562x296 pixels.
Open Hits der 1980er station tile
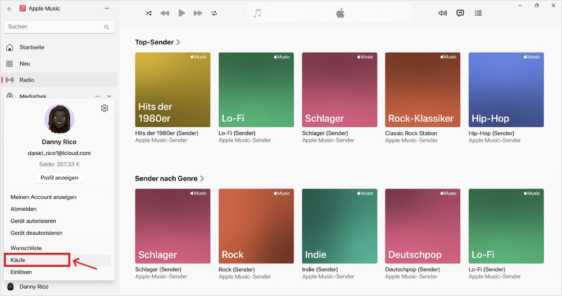[x=173, y=90]
